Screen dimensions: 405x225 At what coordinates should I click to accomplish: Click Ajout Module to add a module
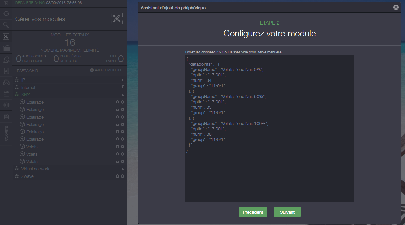click(x=106, y=70)
